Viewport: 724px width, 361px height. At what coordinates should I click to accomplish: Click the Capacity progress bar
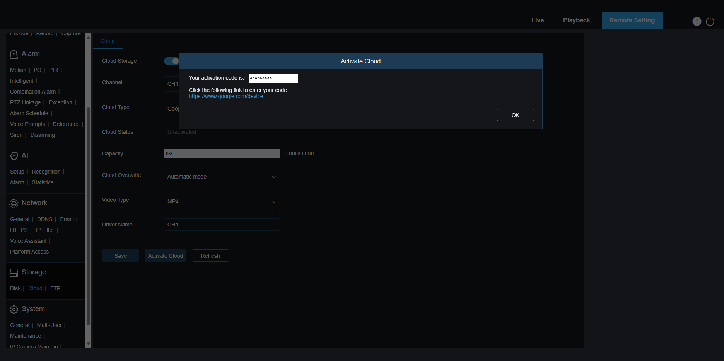click(x=222, y=154)
